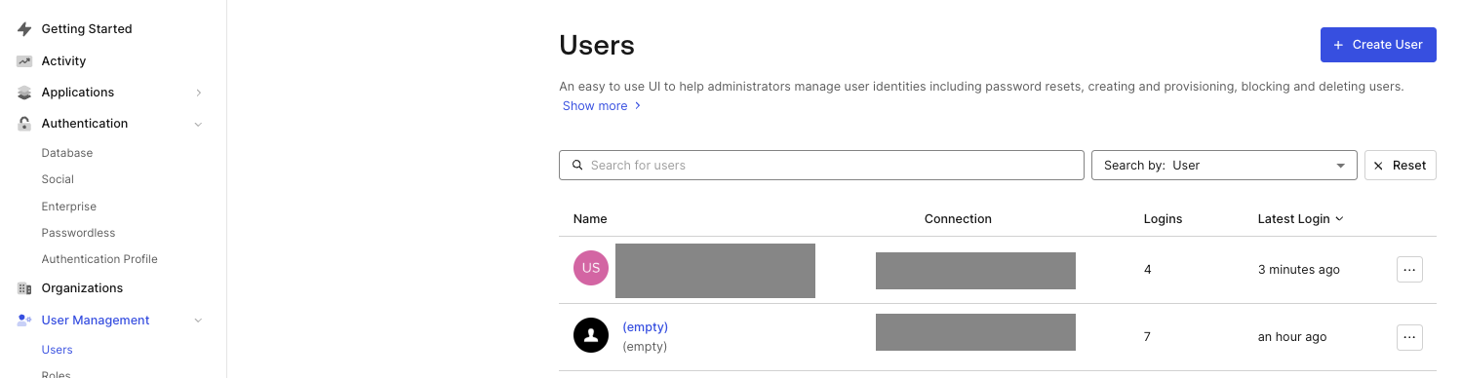Viewport: 1462px width, 378px height.
Task: Click the Applications layers icon
Action: [x=24, y=93]
